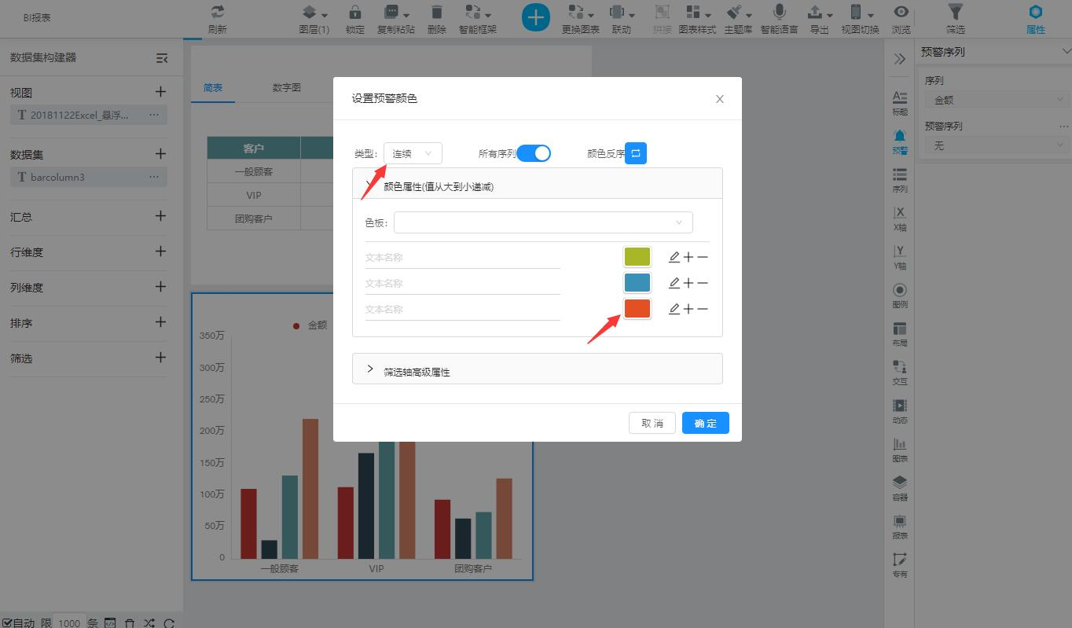Click the shuffle icon in the bottom bar

(x=149, y=622)
